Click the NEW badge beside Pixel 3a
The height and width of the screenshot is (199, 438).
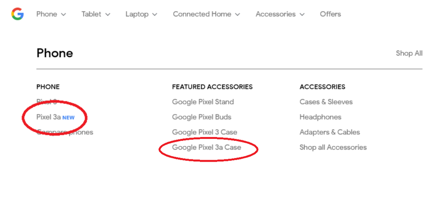tap(68, 117)
